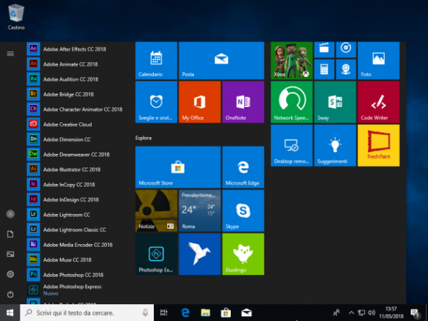This screenshot has width=428, height=321.
Task: Expand the Start menu hamburger
Action: coord(10,53)
